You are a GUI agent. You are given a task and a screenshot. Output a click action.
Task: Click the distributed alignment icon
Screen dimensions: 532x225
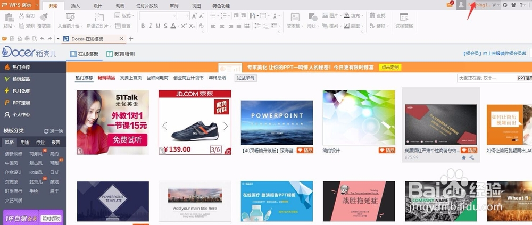point(247,26)
